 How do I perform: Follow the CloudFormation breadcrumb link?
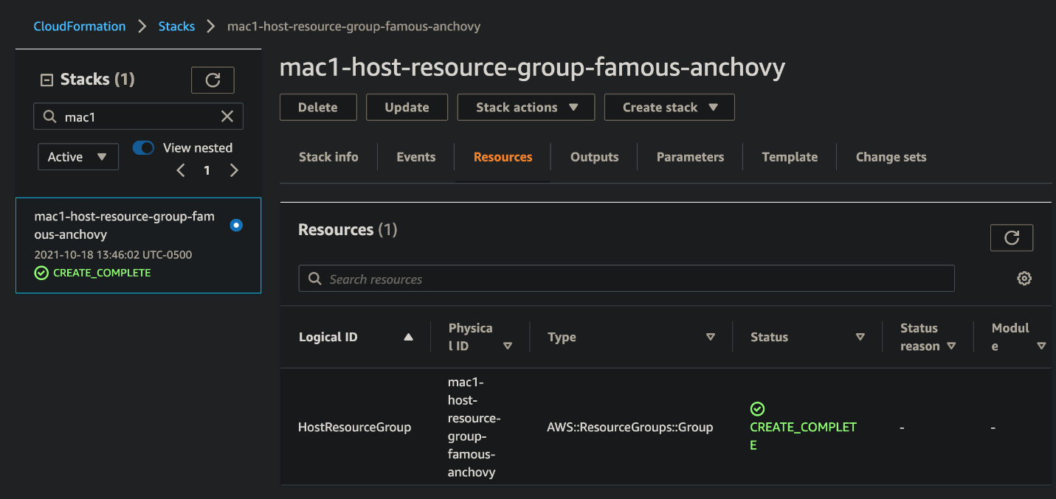click(x=80, y=27)
